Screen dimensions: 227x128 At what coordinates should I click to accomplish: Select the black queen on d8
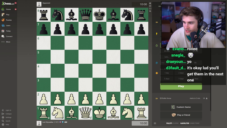pyautogui.click(x=85, y=15)
